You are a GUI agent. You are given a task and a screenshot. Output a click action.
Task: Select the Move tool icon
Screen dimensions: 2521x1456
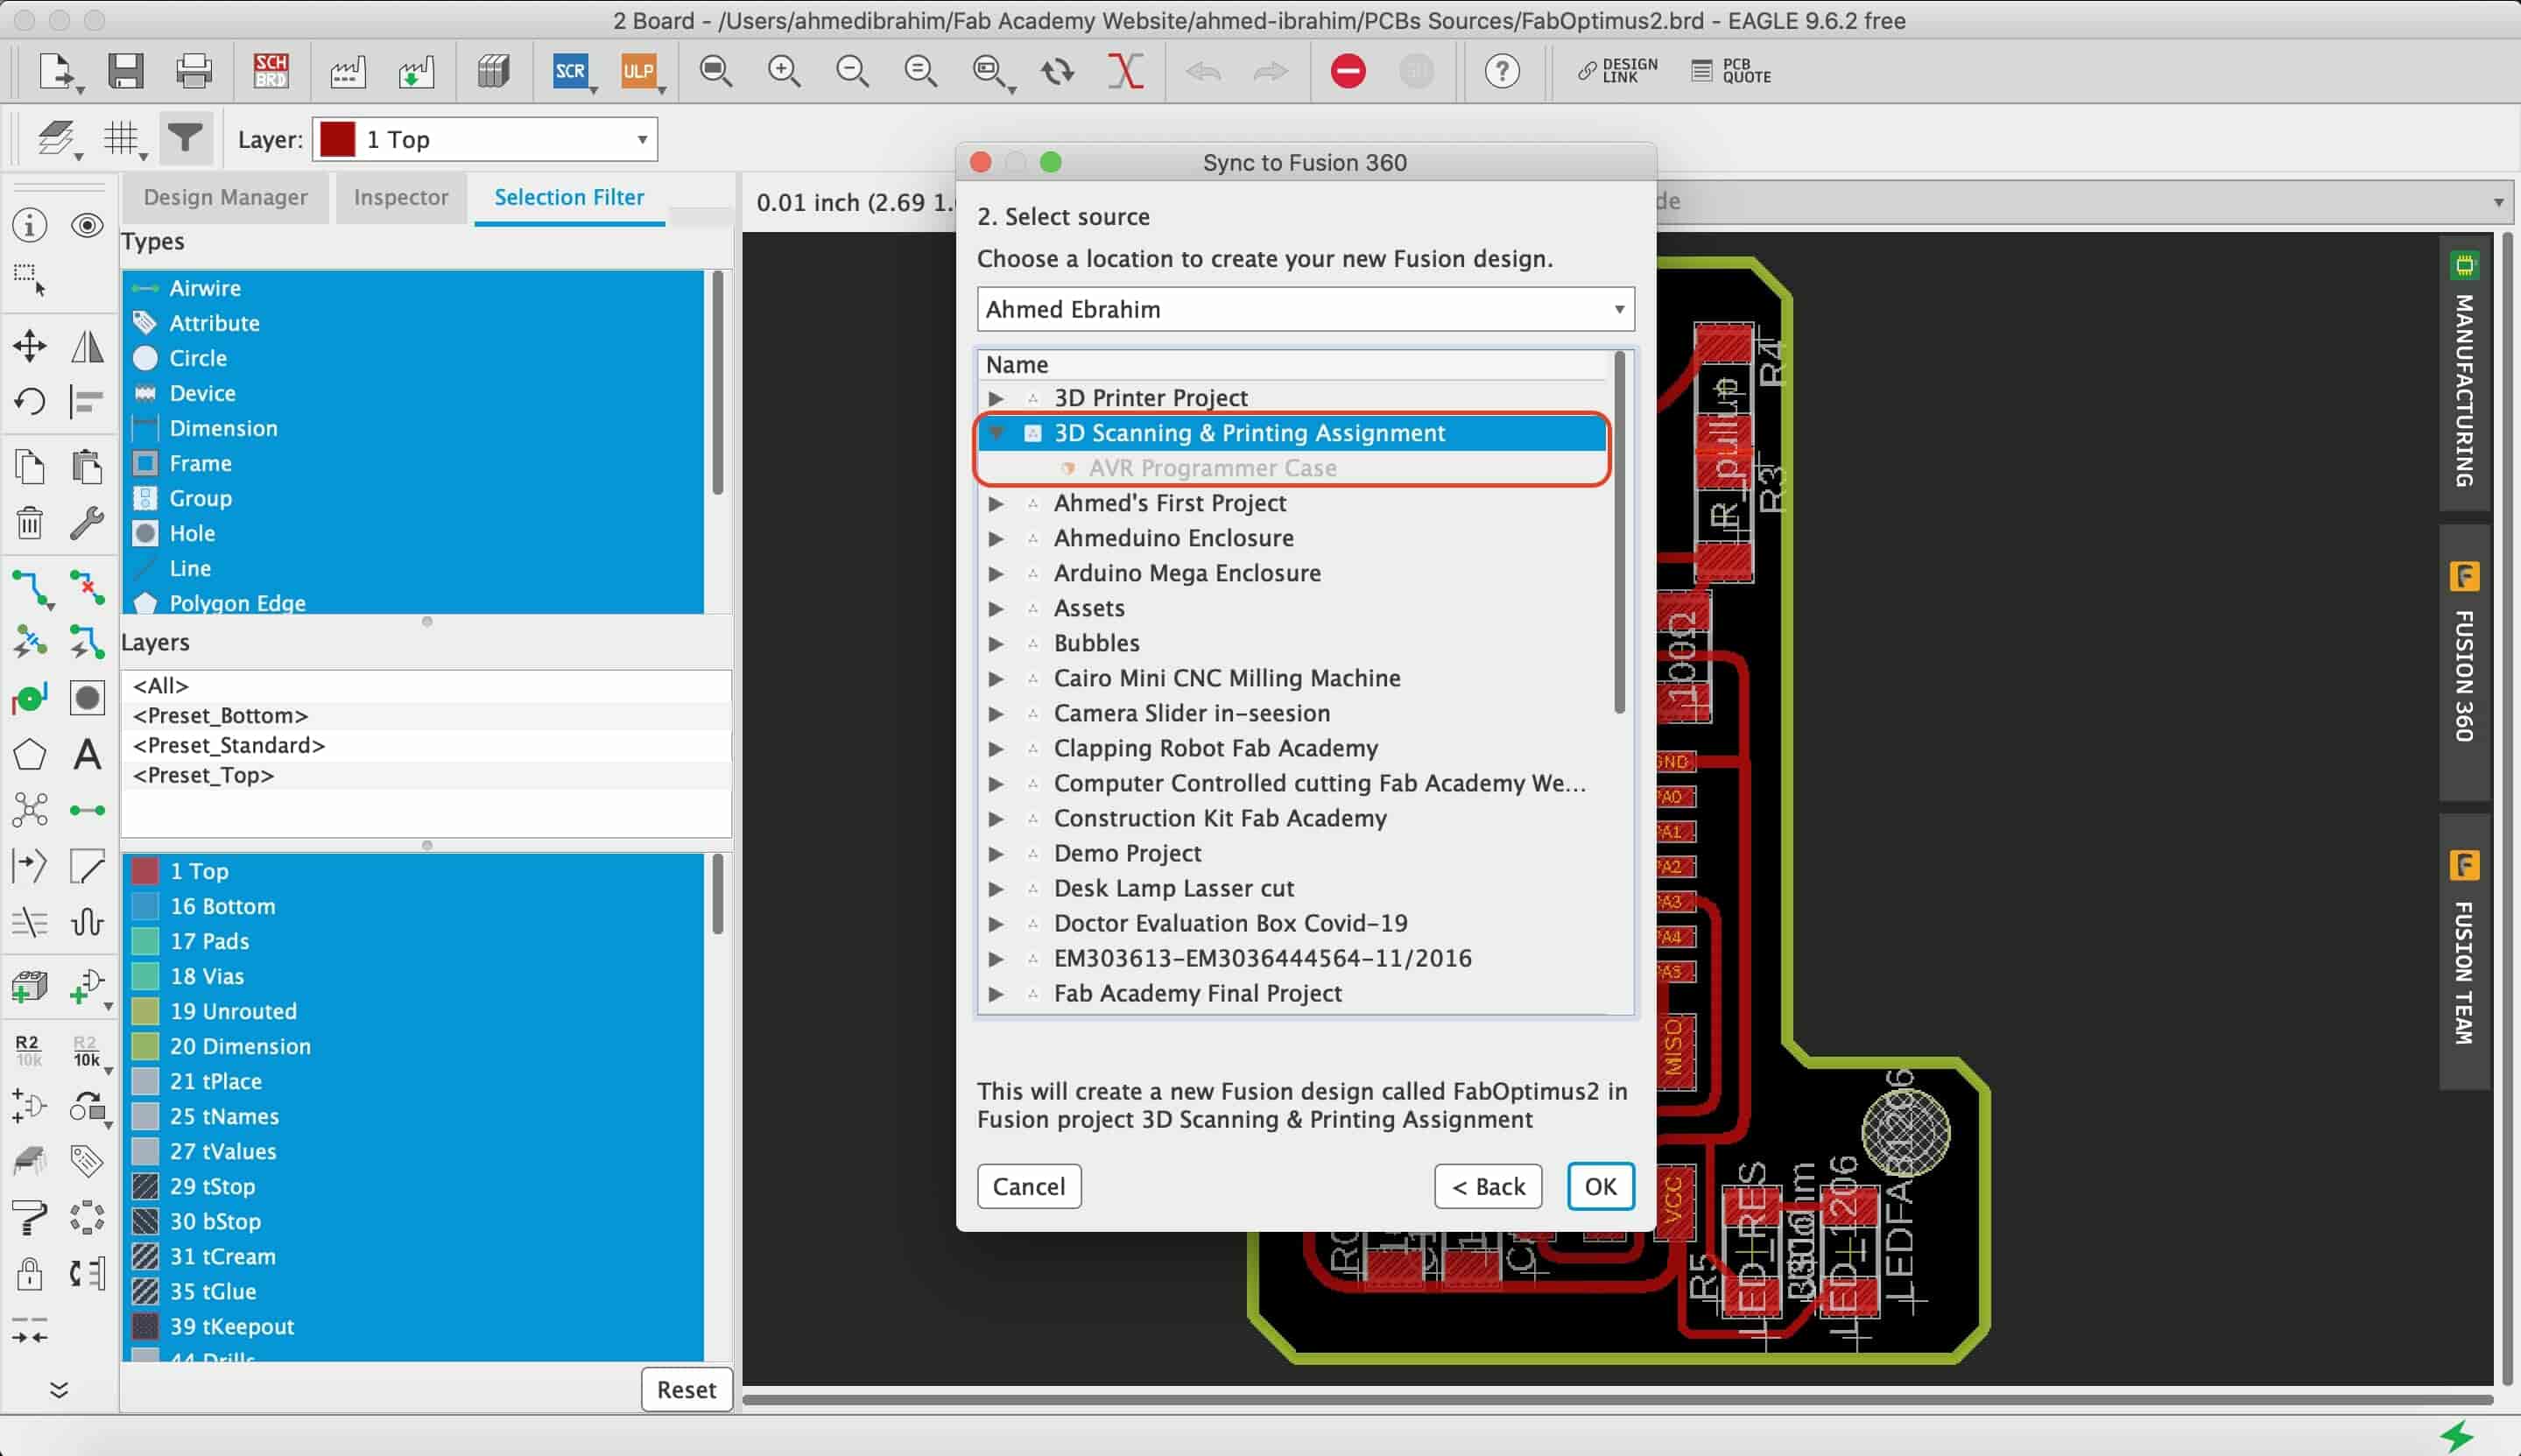click(x=30, y=346)
